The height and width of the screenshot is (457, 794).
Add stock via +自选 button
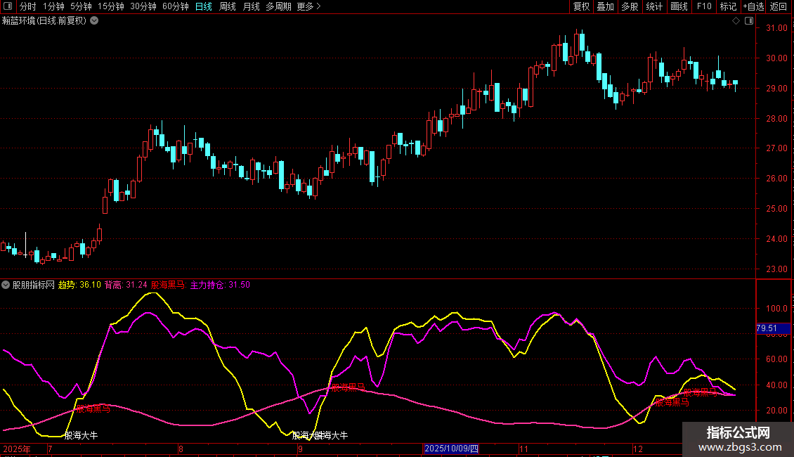(753, 6)
